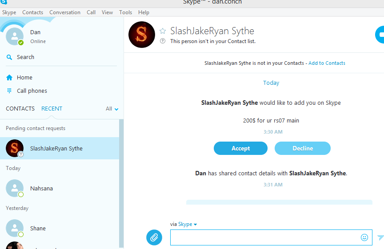Click the '200$ for ur rs07 main' message

(271, 121)
